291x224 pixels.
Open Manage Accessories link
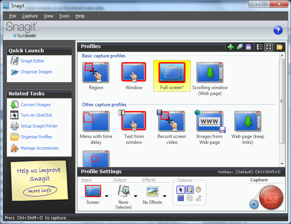point(39,148)
